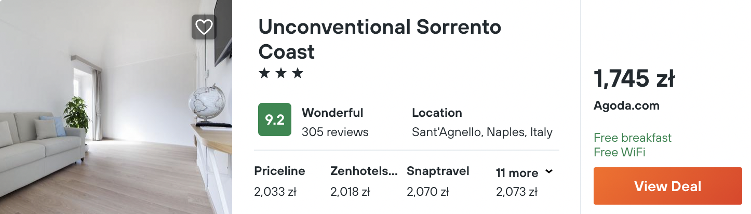This screenshot has height=214, width=751.
Task: Click the 1,745 zł main price
Action: pyautogui.click(x=634, y=79)
